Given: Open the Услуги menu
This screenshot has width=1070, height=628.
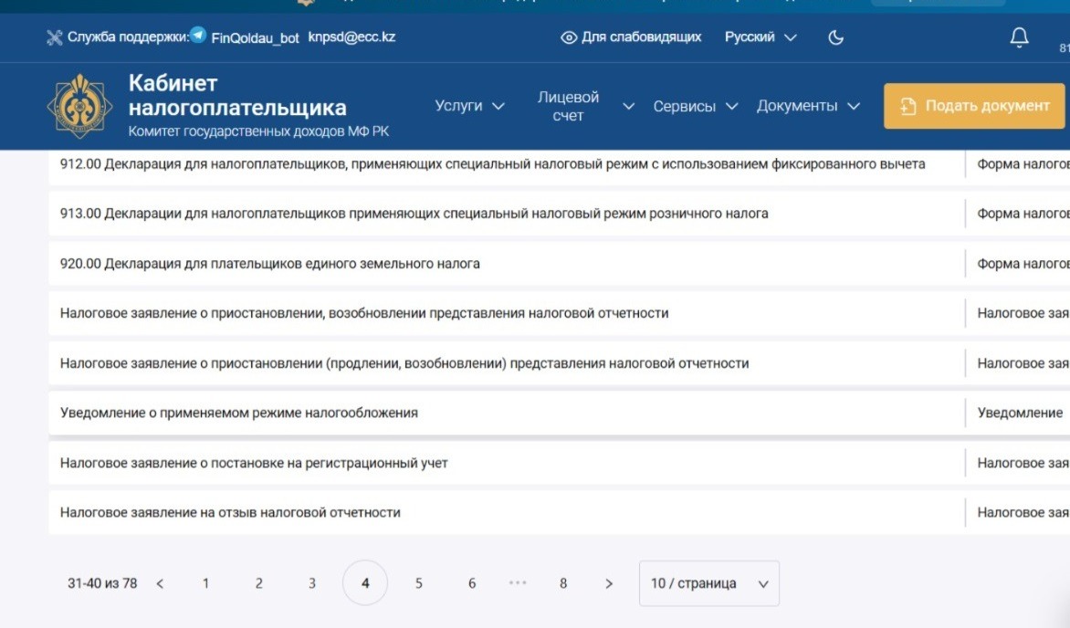Looking at the screenshot, I should (469, 106).
